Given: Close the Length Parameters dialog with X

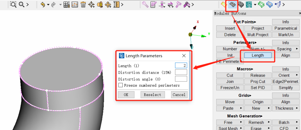Looking at the screenshot, I should coord(184,56).
